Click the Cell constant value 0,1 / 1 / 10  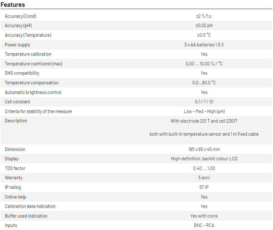coord(204,102)
